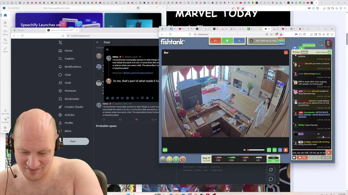Image resolution: width=348 pixels, height=195 pixels.
Task: Toggle bold formatting in reply composer
Action: pos(147,98)
